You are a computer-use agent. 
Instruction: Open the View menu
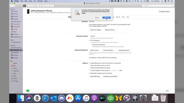click(x=30, y=1)
